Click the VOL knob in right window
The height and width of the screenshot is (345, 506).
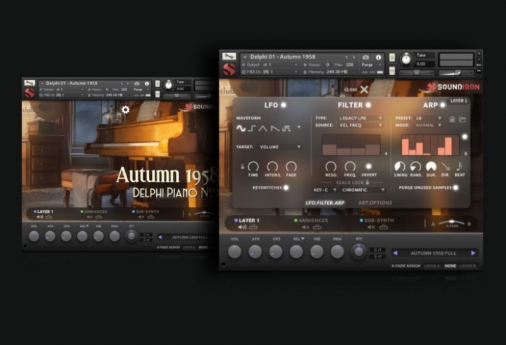235,251
